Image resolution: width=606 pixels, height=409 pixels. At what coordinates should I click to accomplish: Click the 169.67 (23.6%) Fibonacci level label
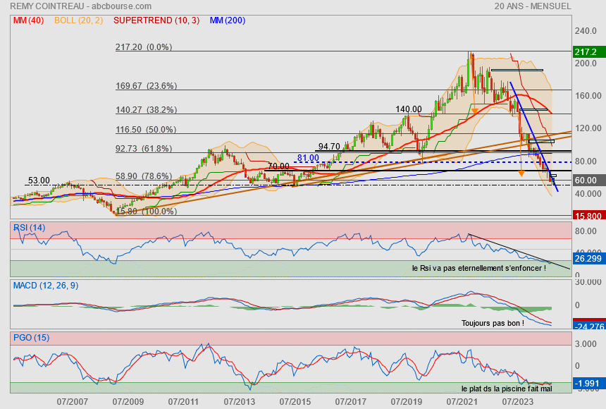click(x=146, y=86)
